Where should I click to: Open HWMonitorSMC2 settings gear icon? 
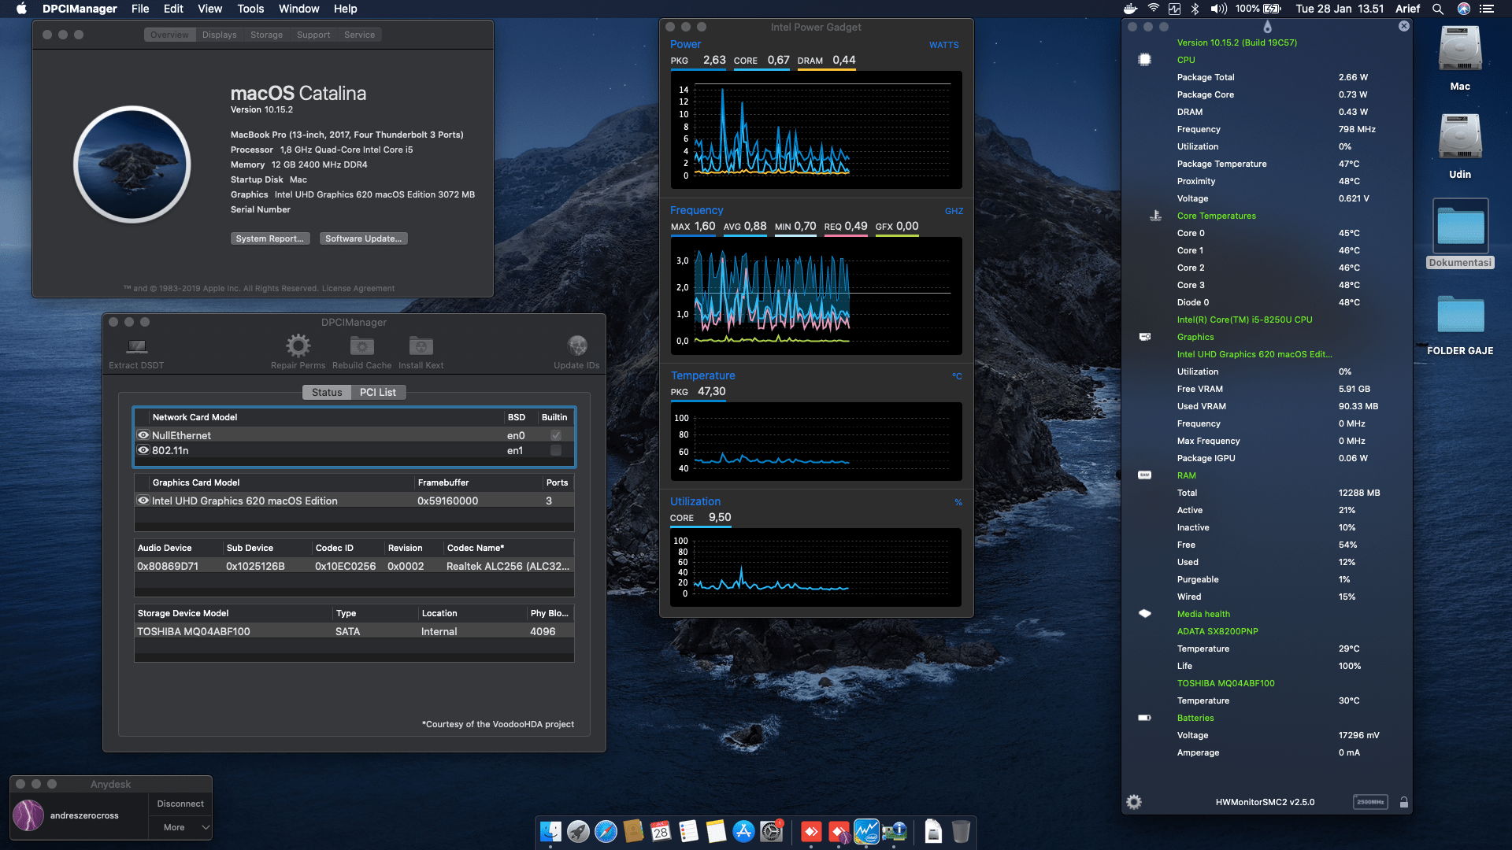(1134, 802)
